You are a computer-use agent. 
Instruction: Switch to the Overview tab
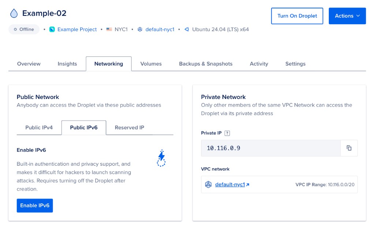[29, 64]
